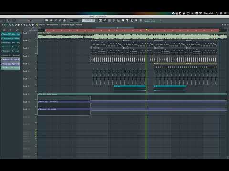Viewport: 229px width, 171px height.
Task: Pick the Zoom magnifier tool in the playlist toolbar
Action: pos(30,25)
